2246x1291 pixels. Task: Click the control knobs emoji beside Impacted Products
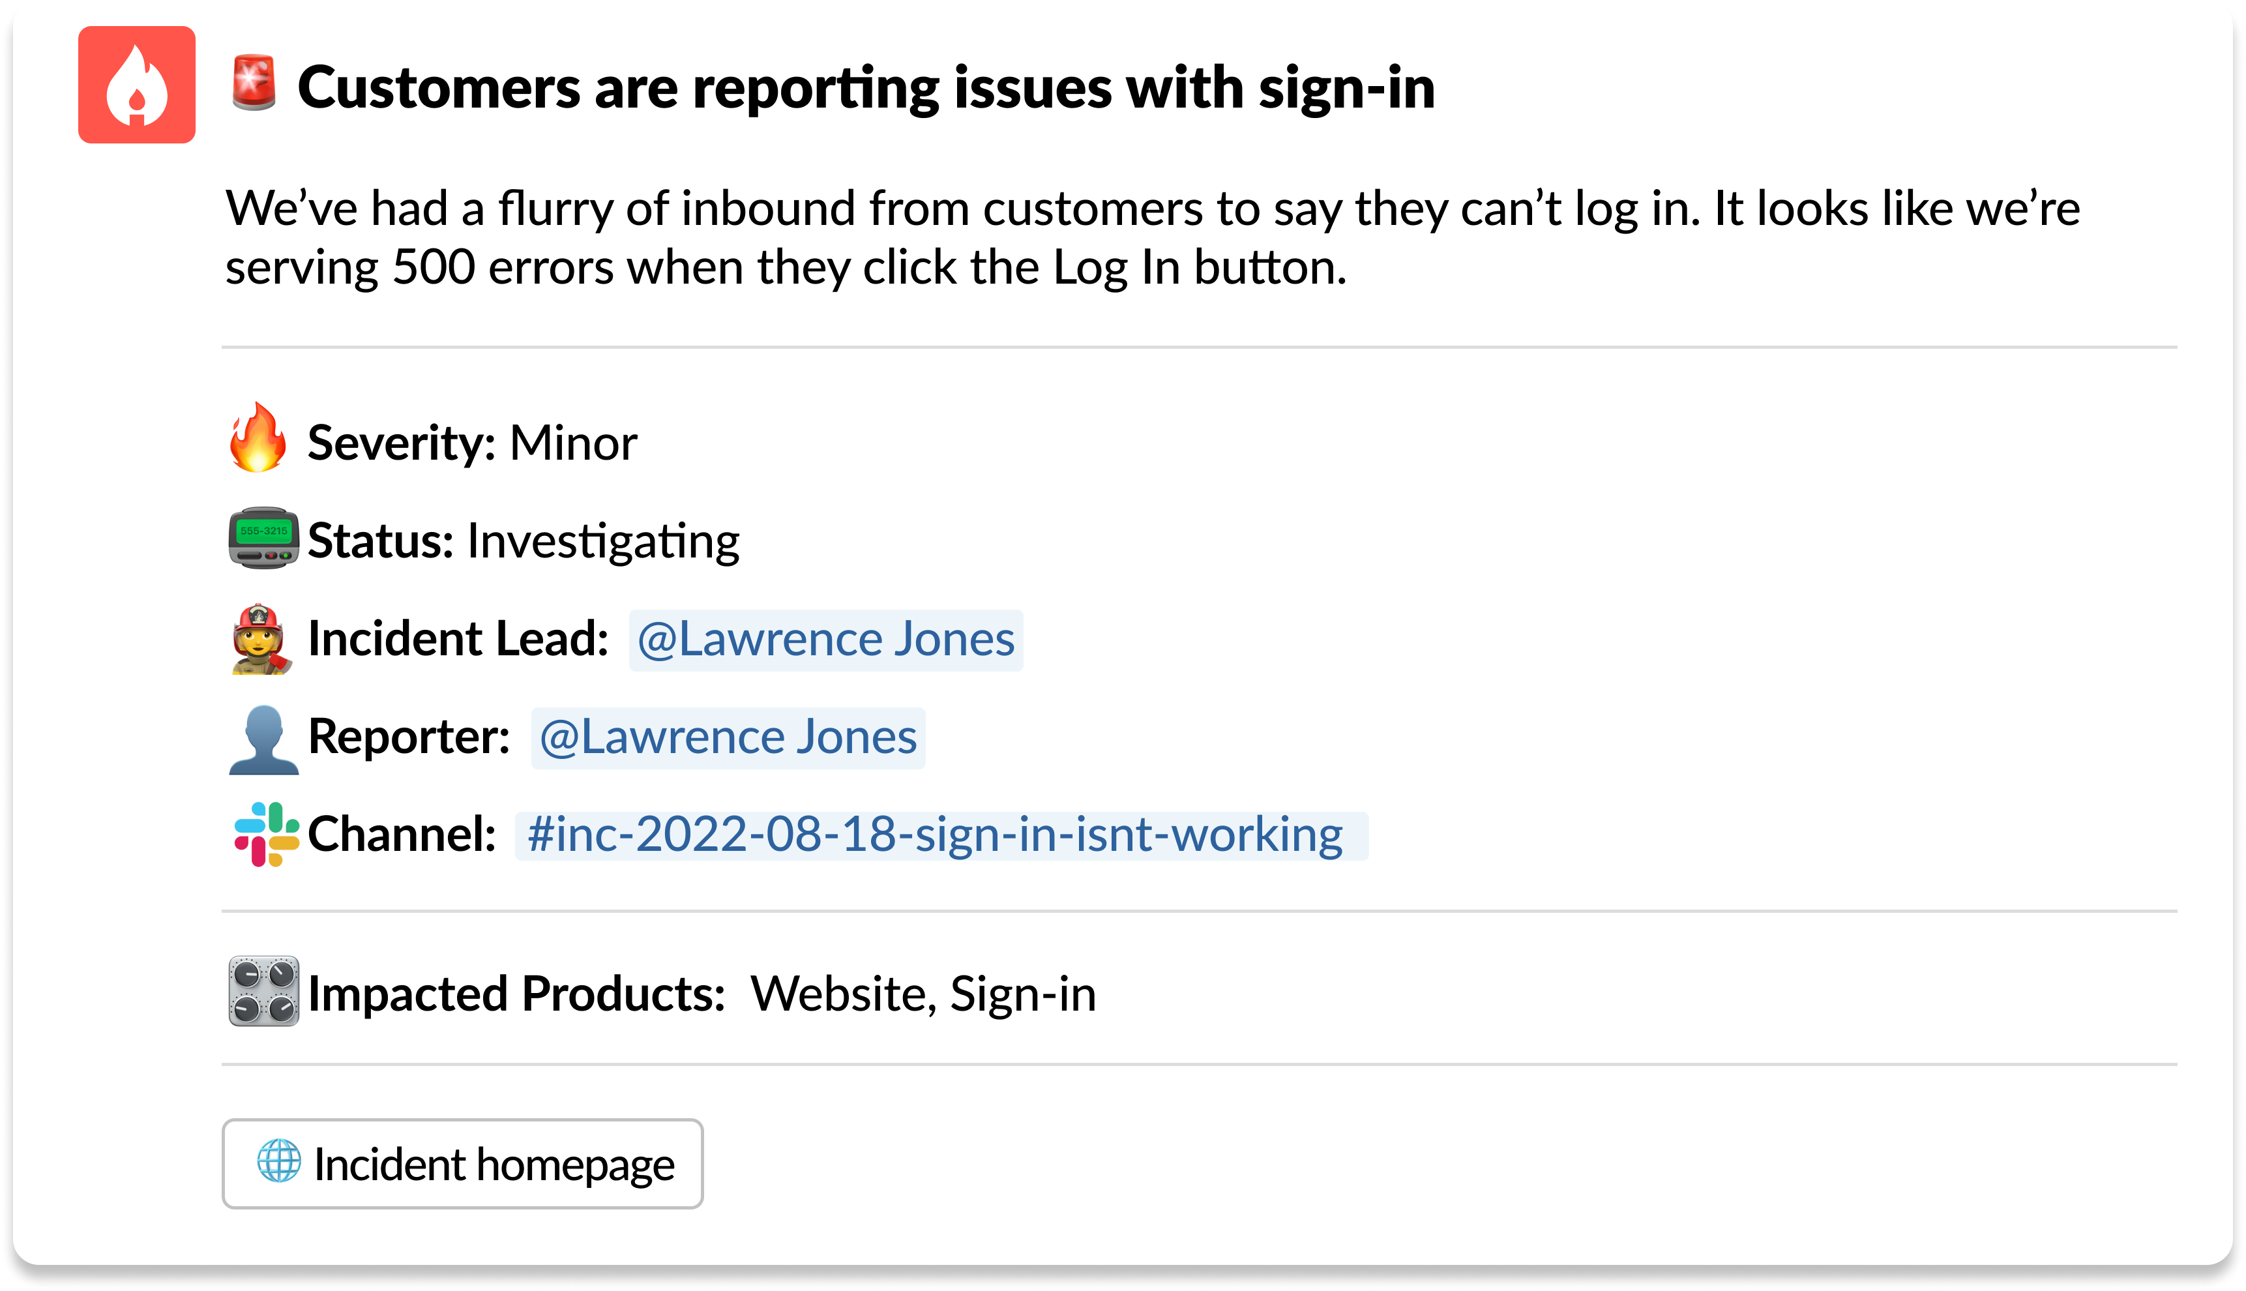click(x=263, y=990)
